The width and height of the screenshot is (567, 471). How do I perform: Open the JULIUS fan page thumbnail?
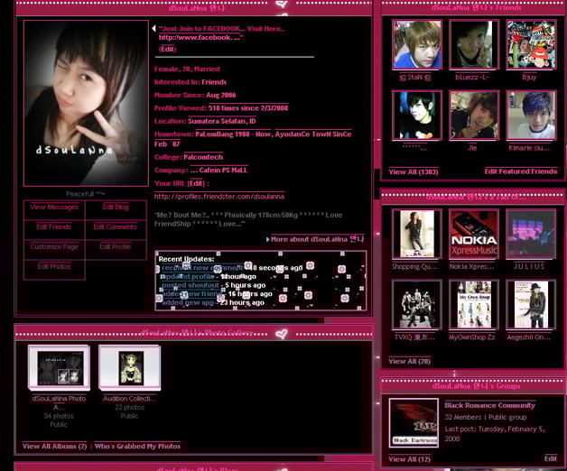(x=530, y=235)
